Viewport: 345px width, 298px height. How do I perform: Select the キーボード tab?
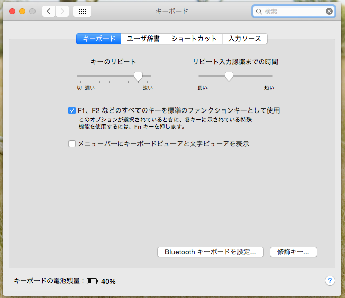[99, 39]
